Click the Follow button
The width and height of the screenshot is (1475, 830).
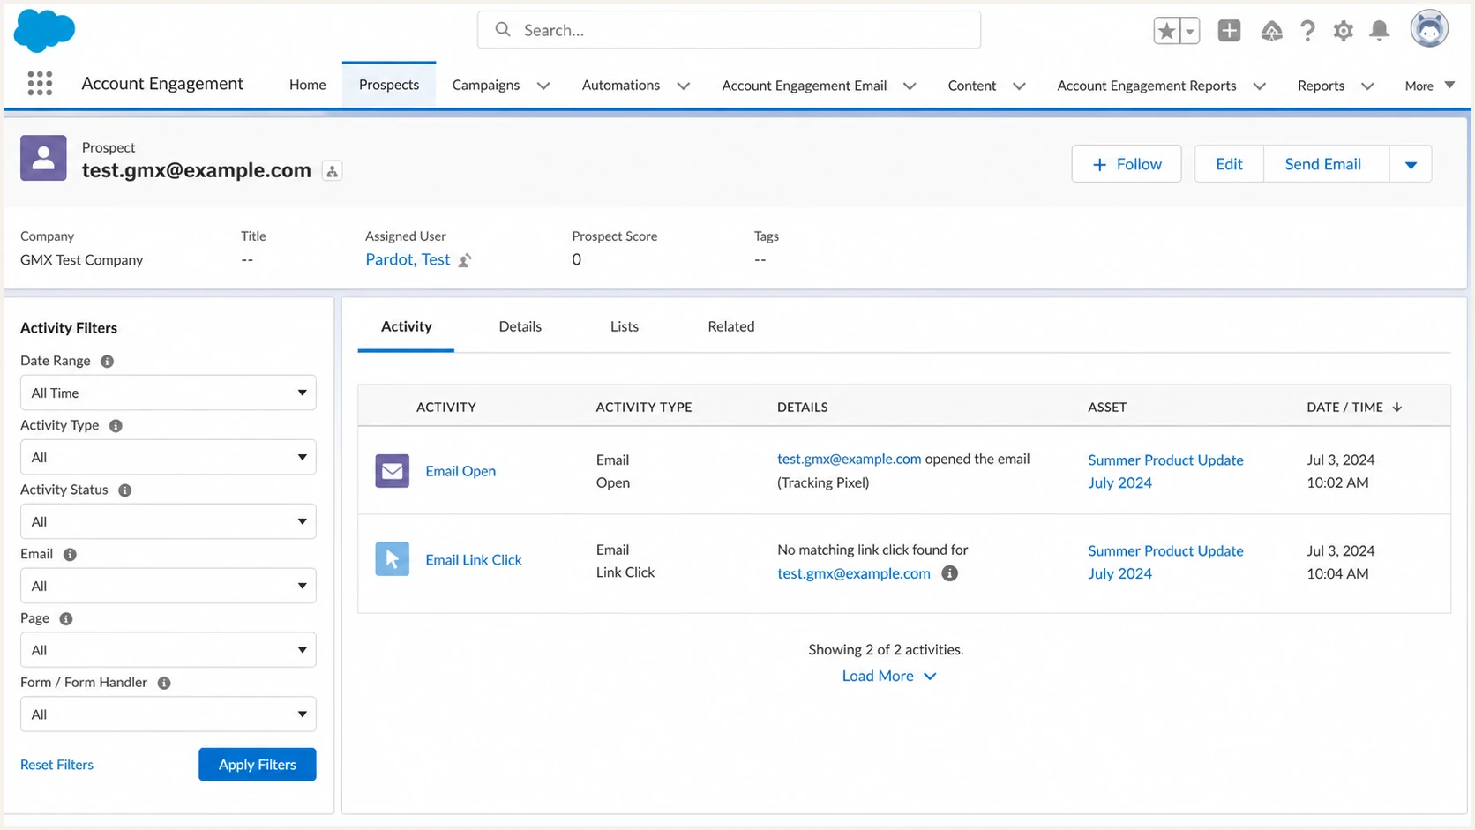pyautogui.click(x=1127, y=164)
